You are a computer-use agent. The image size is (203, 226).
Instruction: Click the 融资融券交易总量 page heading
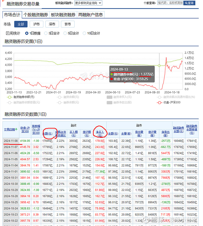pos(23,4)
